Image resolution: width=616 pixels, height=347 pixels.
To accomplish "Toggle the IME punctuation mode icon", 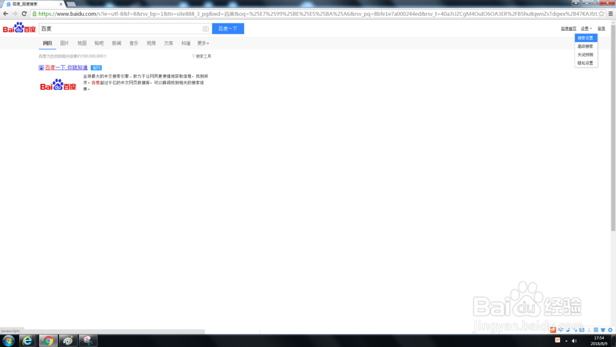I will (x=575, y=330).
